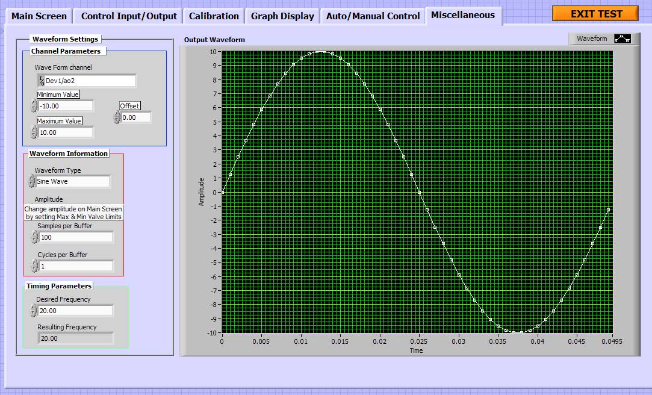Open the I/O channel selector icon for Dev1/ao2
652x395 pixels.
point(42,81)
